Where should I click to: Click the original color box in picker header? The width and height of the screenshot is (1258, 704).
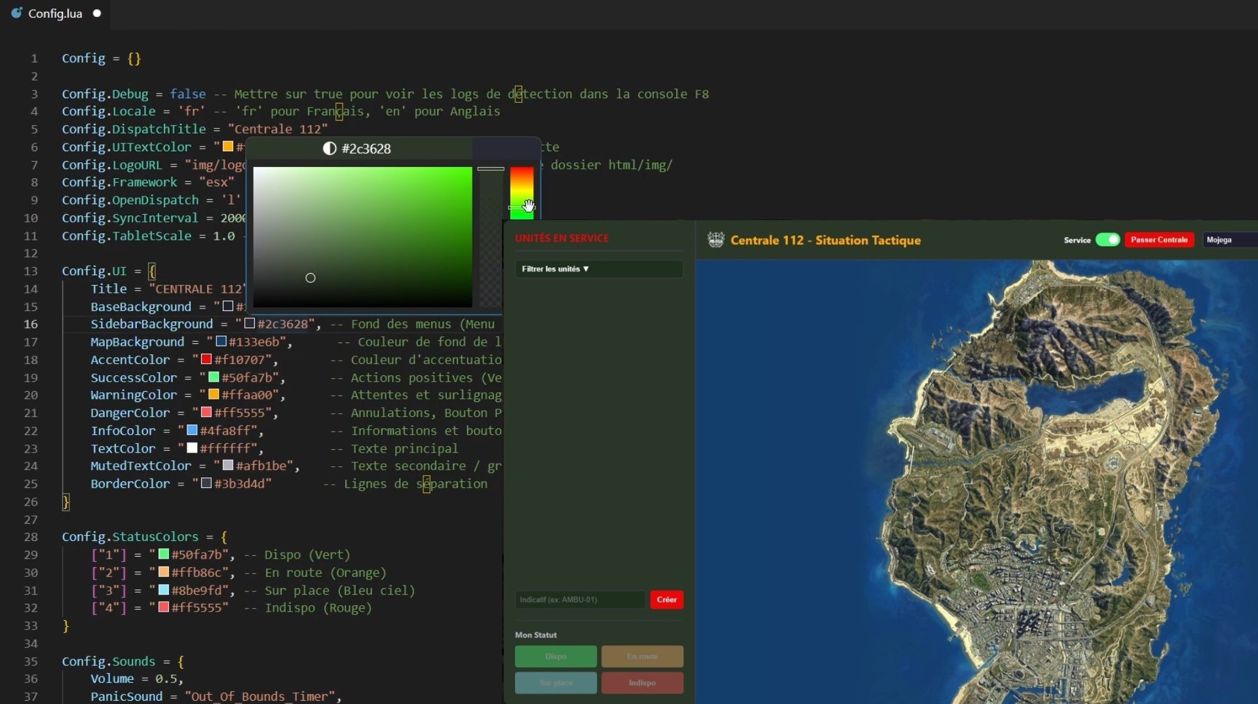(x=505, y=149)
